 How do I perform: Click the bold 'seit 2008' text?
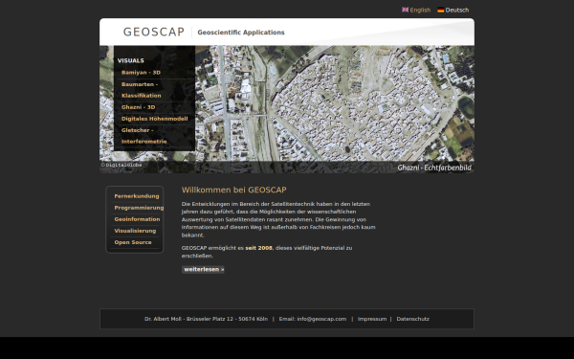click(259, 248)
